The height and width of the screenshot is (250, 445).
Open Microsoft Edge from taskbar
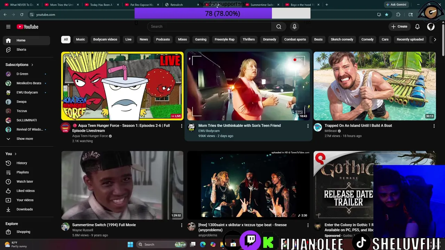click(x=203, y=244)
